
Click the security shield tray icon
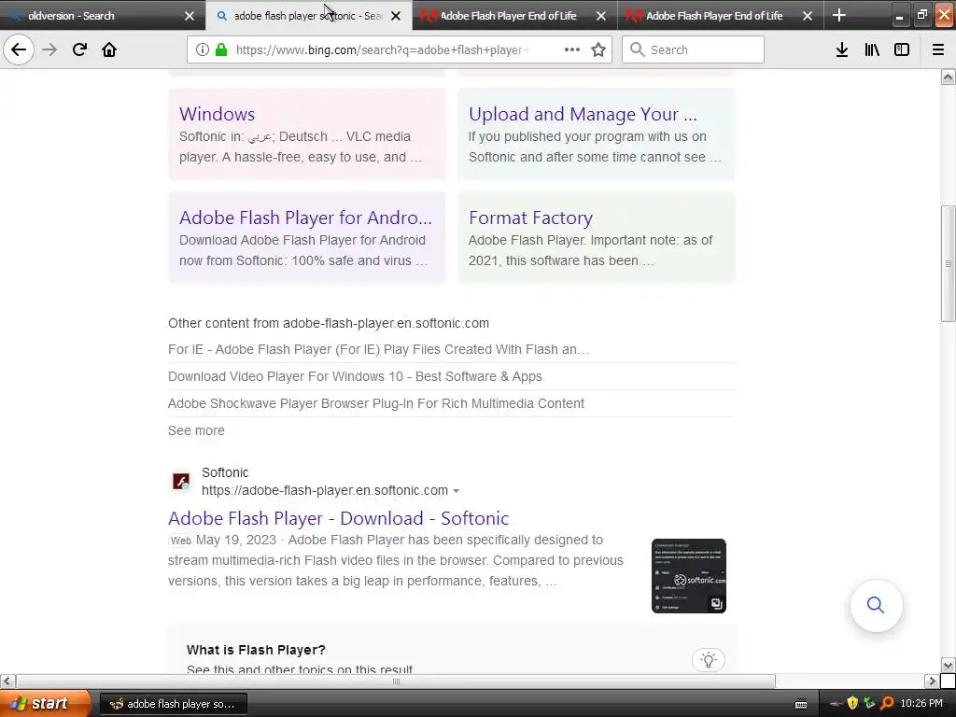(852, 704)
